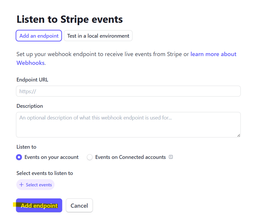
Task: Click the 'Listen to' section label
Action: (x=26, y=147)
